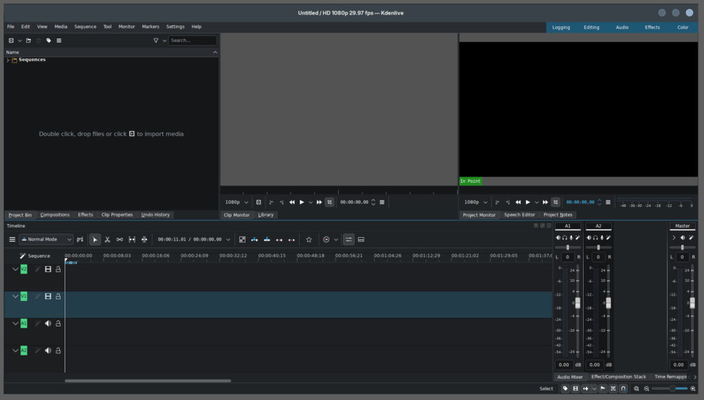Lock the V2 video track
Image resolution: width=704 pixels, height=400 pixels.
(58, 269)
